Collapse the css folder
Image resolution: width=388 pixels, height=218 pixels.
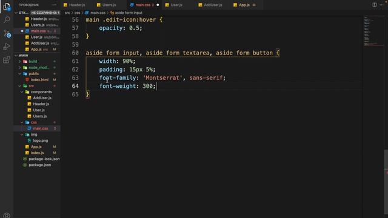[22, 122]
